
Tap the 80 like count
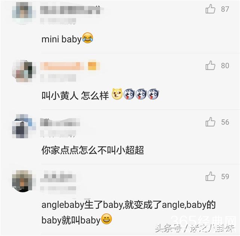(x=225, y=66)
